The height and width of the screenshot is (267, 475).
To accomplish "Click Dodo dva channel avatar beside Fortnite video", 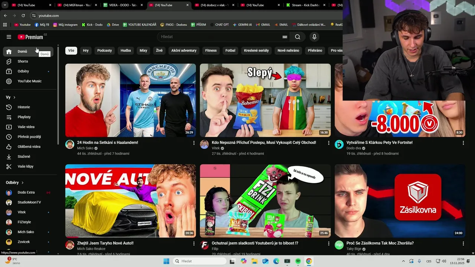I will click(x=339, y=144).
